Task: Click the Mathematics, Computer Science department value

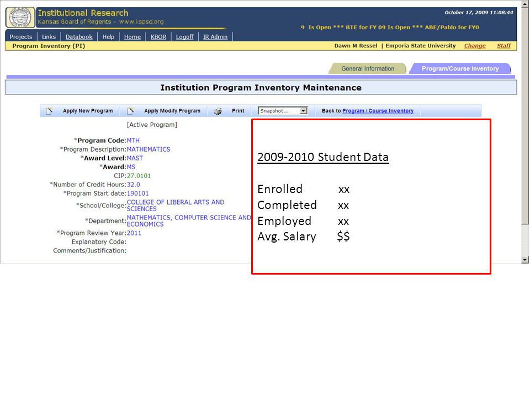Action: point(189,221)
